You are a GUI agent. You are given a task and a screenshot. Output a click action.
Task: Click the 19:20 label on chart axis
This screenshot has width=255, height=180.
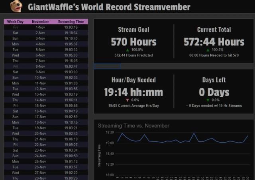coord(110,133)
